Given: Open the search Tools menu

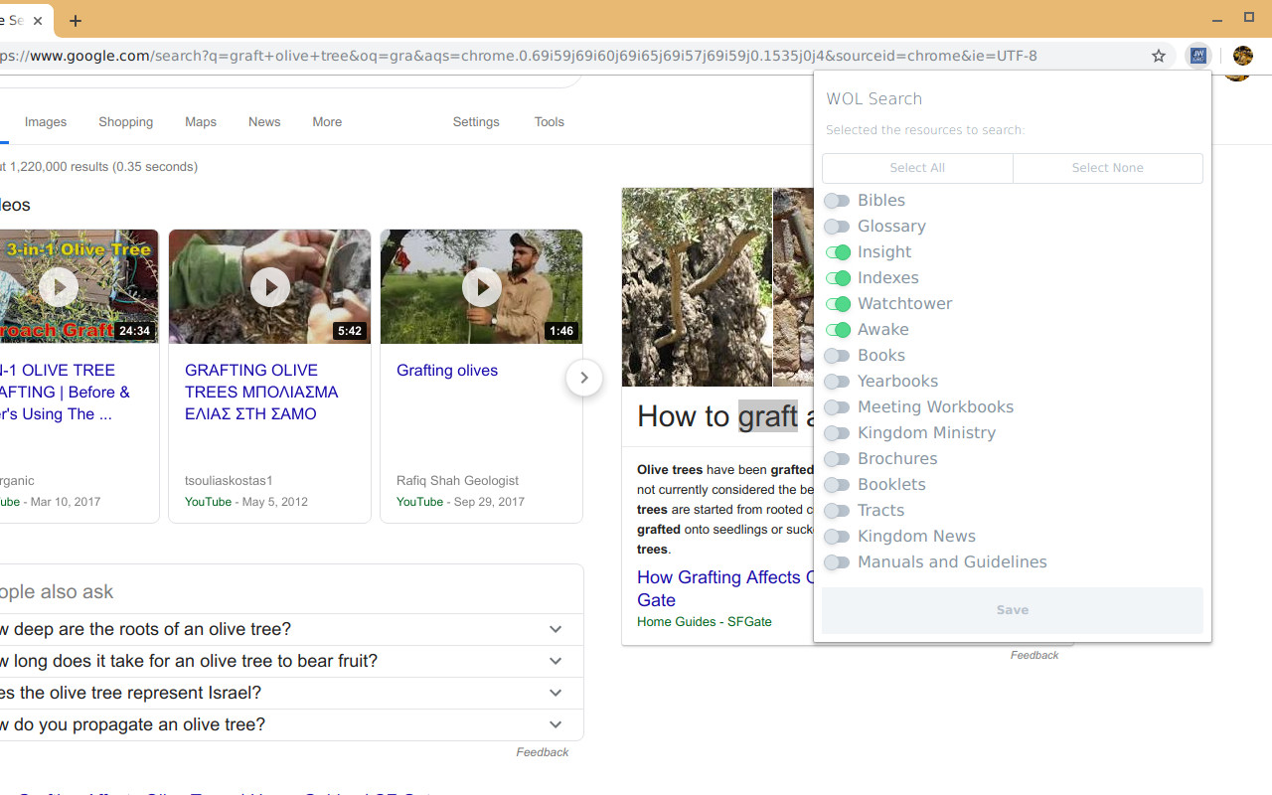Looking at the screenshot, I should pyautogui.click(x=550, y=122).
